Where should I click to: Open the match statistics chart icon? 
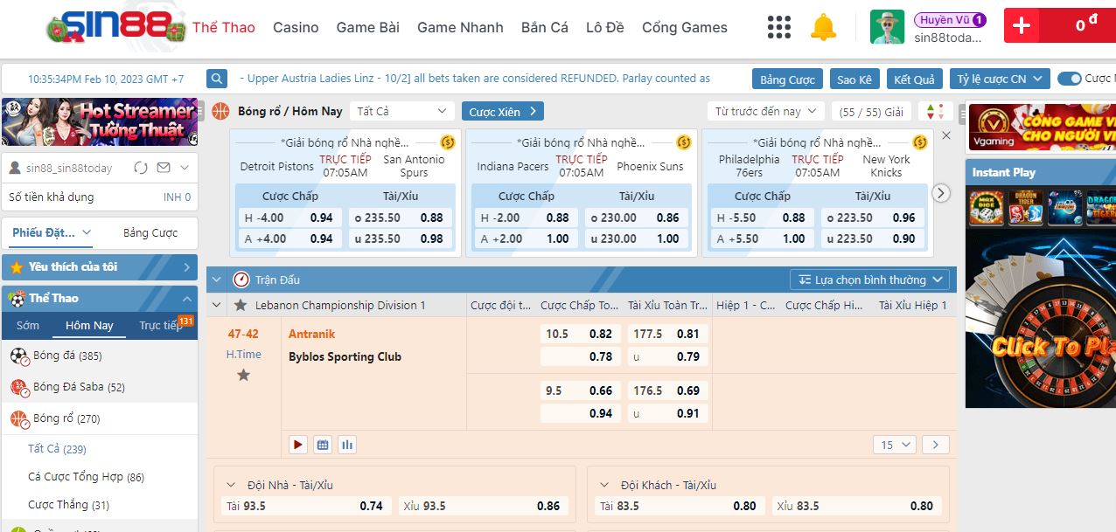click(347, 445)
